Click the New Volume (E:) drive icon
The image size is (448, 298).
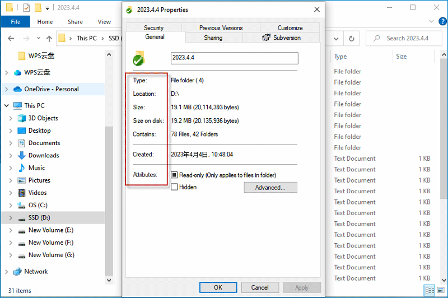coord(22,231)
